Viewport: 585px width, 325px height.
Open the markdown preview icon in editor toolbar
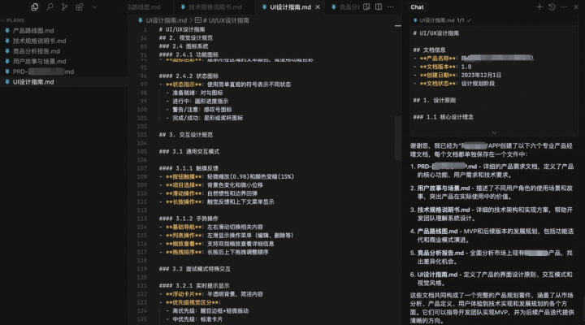tap(366, 6)
